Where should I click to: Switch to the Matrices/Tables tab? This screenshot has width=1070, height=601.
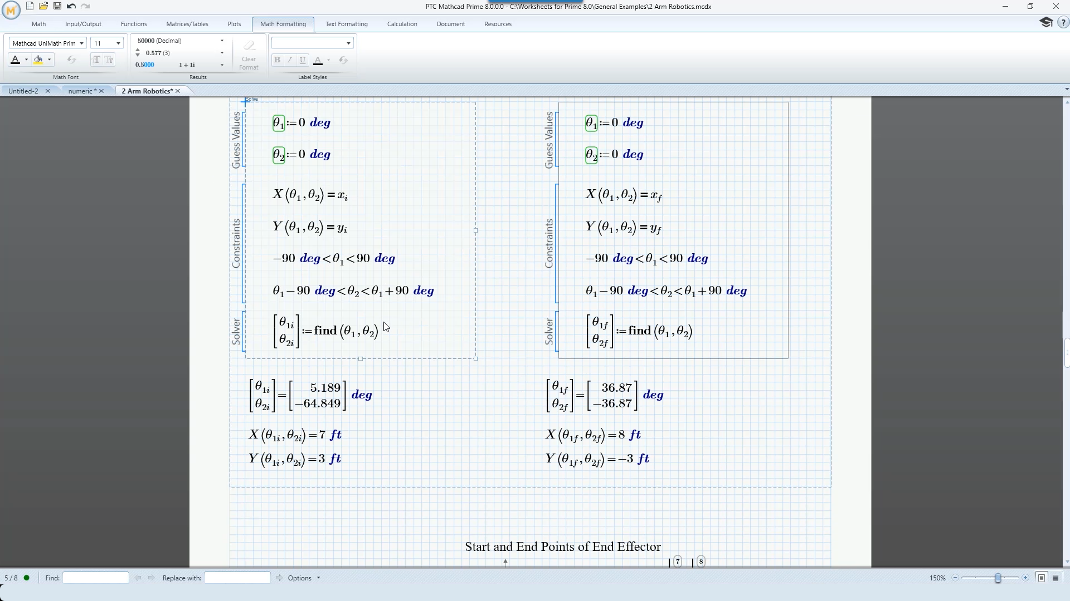point(187,24)
